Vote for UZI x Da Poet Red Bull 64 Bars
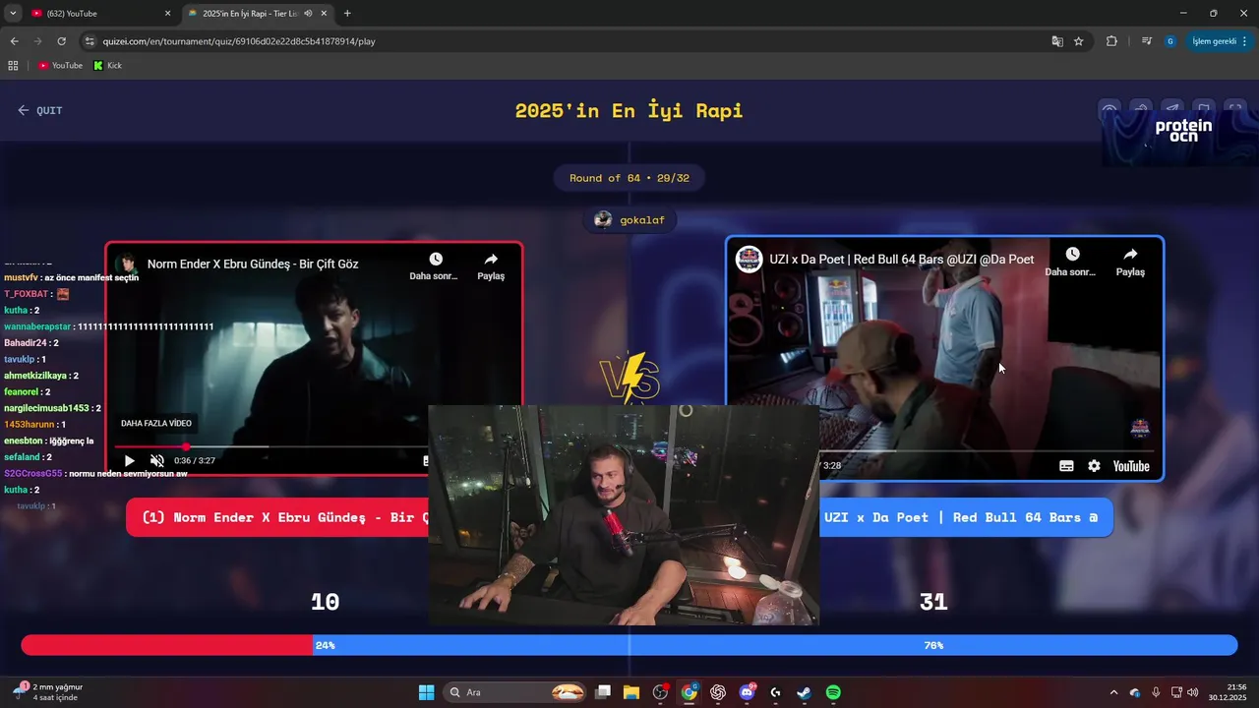1259x708 pixels. (966, 517)
